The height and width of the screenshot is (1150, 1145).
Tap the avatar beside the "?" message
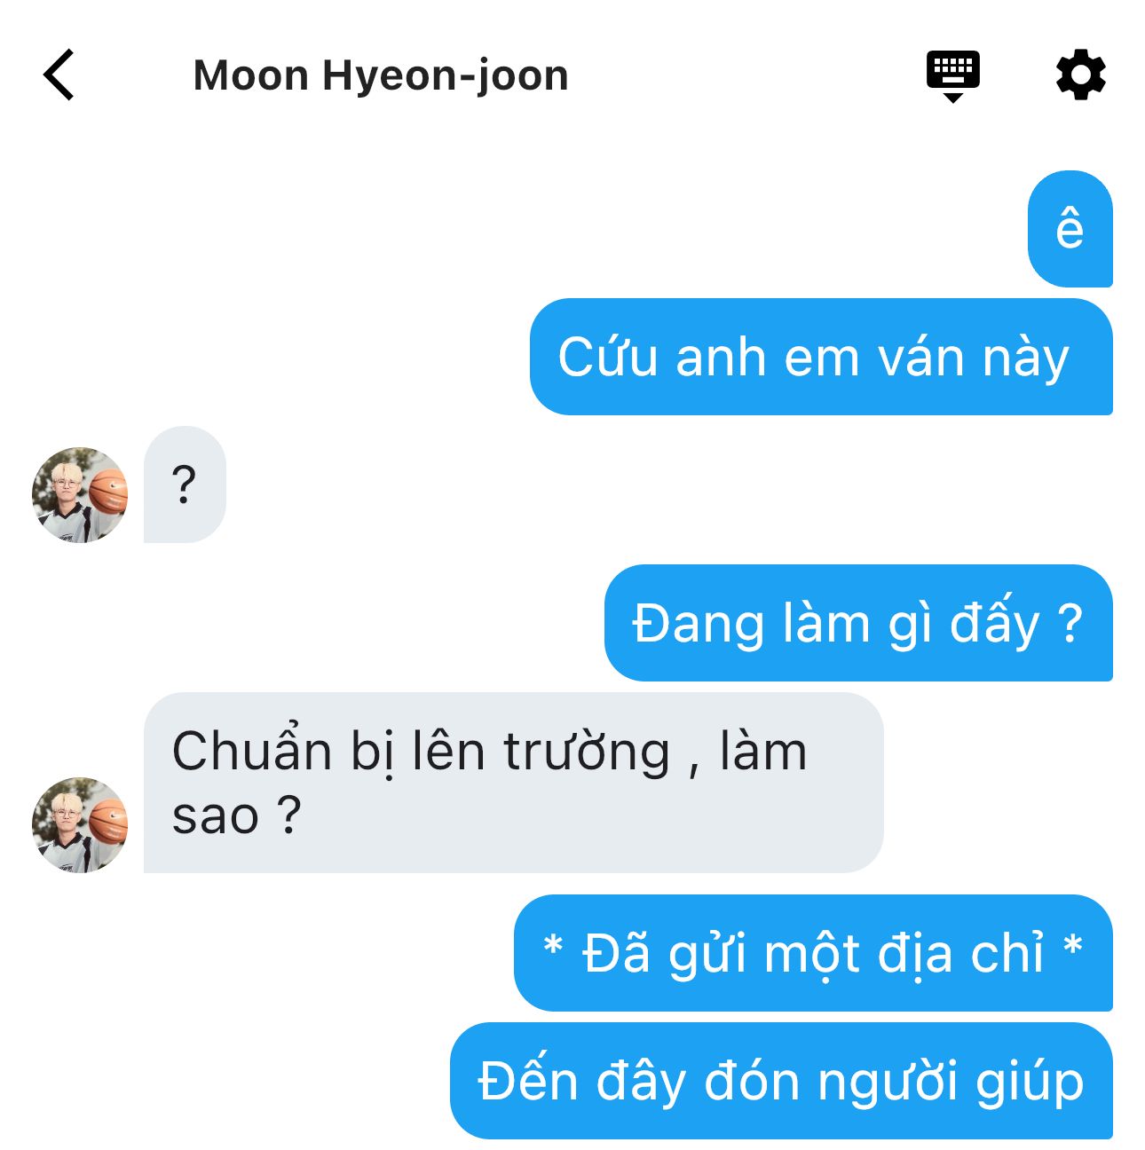tap(80, 494)
